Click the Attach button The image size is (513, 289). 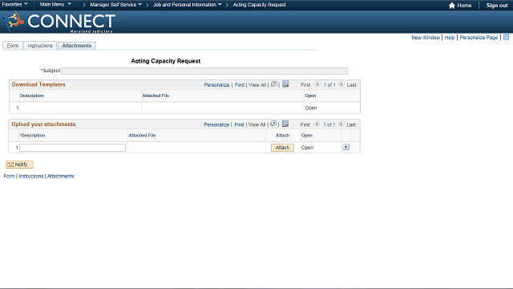[282, 148]
